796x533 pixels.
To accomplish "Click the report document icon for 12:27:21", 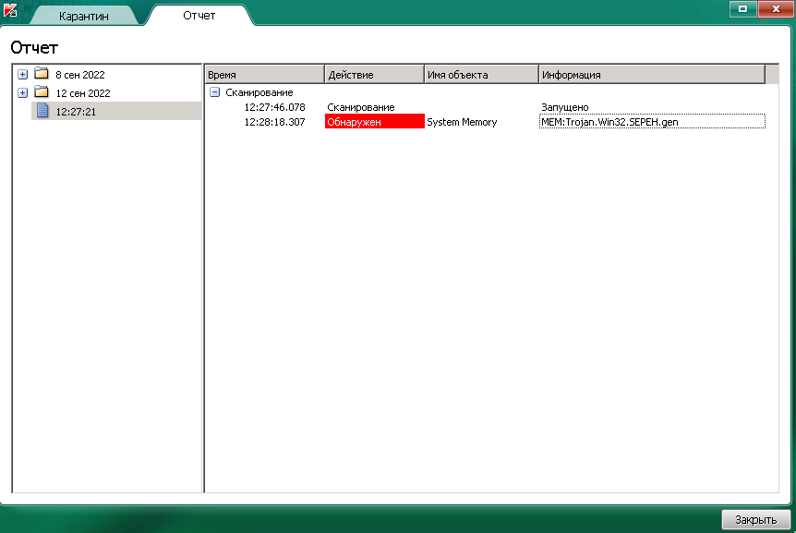I will point(42,110).
